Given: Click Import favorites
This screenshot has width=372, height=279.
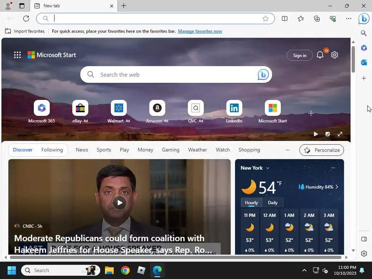Looking at the screenshot, I should click(x=25, y=31).
